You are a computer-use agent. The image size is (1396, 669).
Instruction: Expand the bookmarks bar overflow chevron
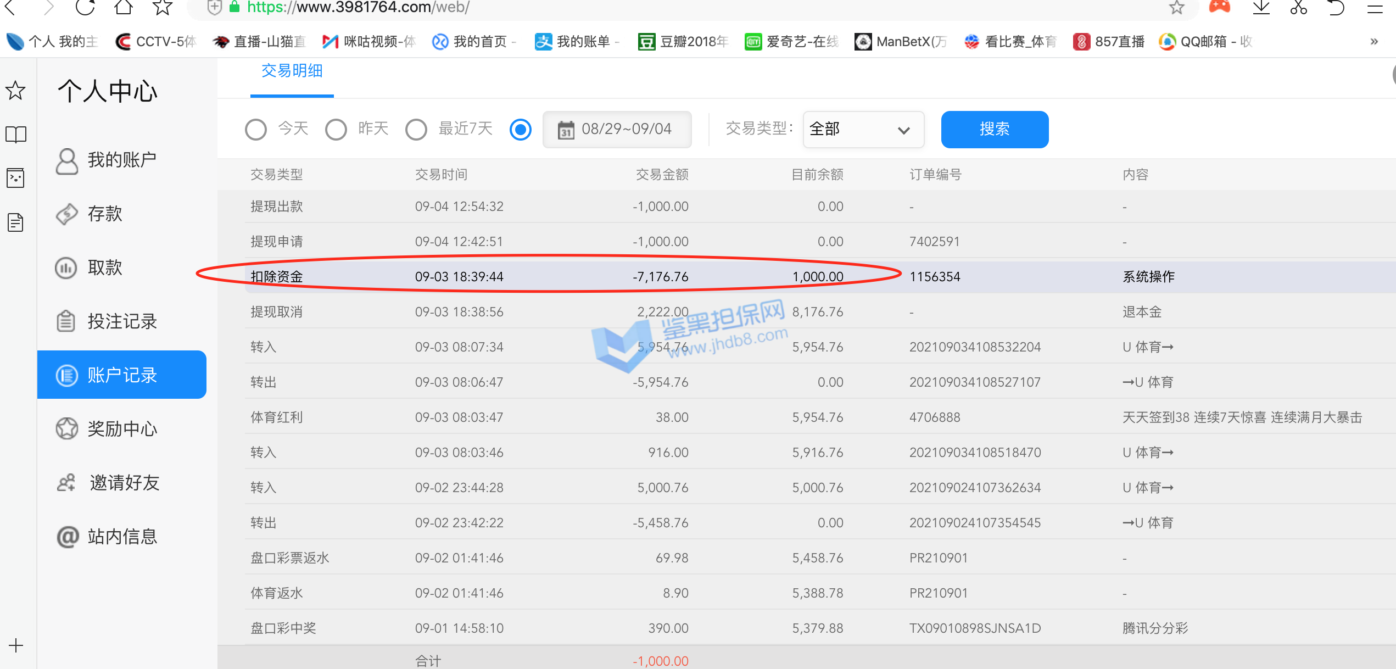1374,42
